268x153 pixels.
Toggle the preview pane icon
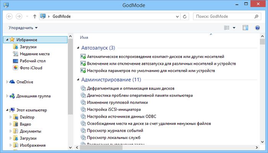pyautogui.click(x=246, y=28)
